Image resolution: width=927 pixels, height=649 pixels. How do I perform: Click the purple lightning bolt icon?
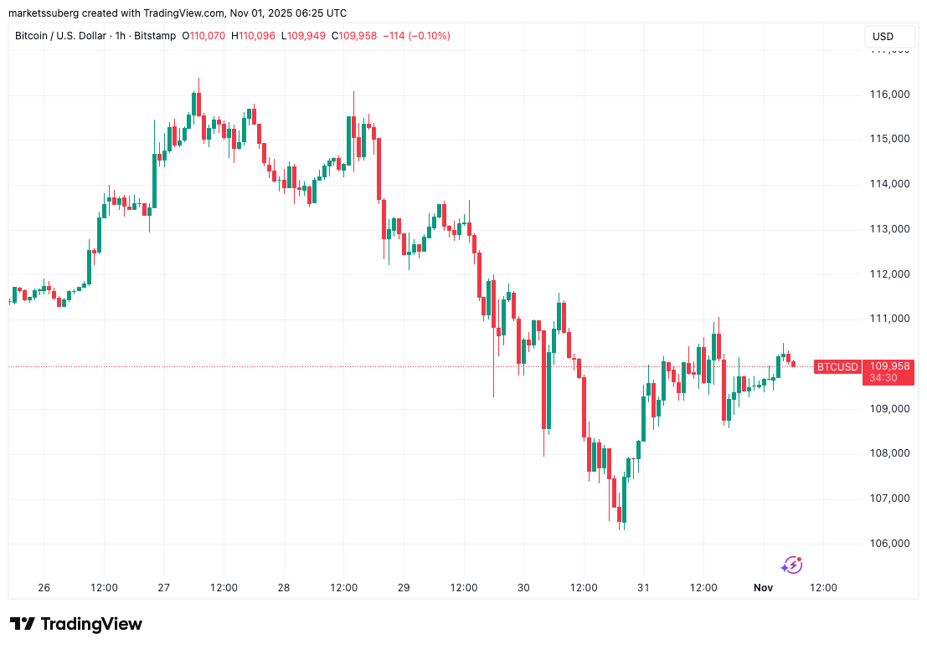click(791, 565)
